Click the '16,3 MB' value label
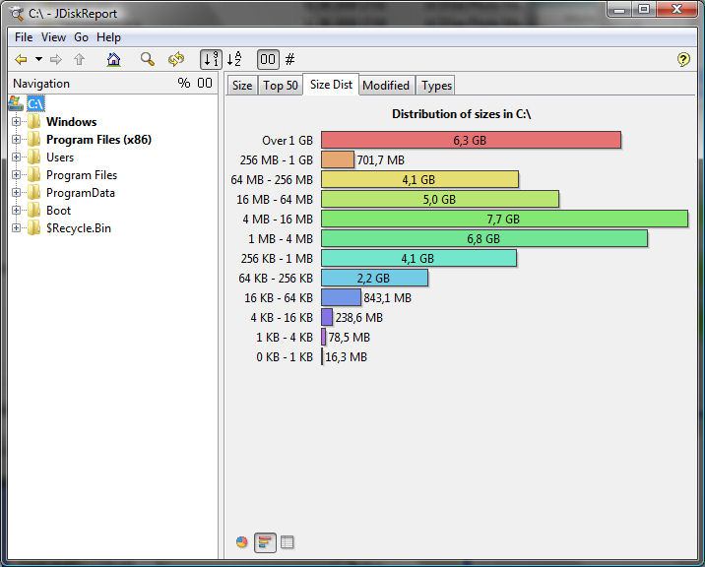This screenshot has width=705, height=567. coord(346,357)
